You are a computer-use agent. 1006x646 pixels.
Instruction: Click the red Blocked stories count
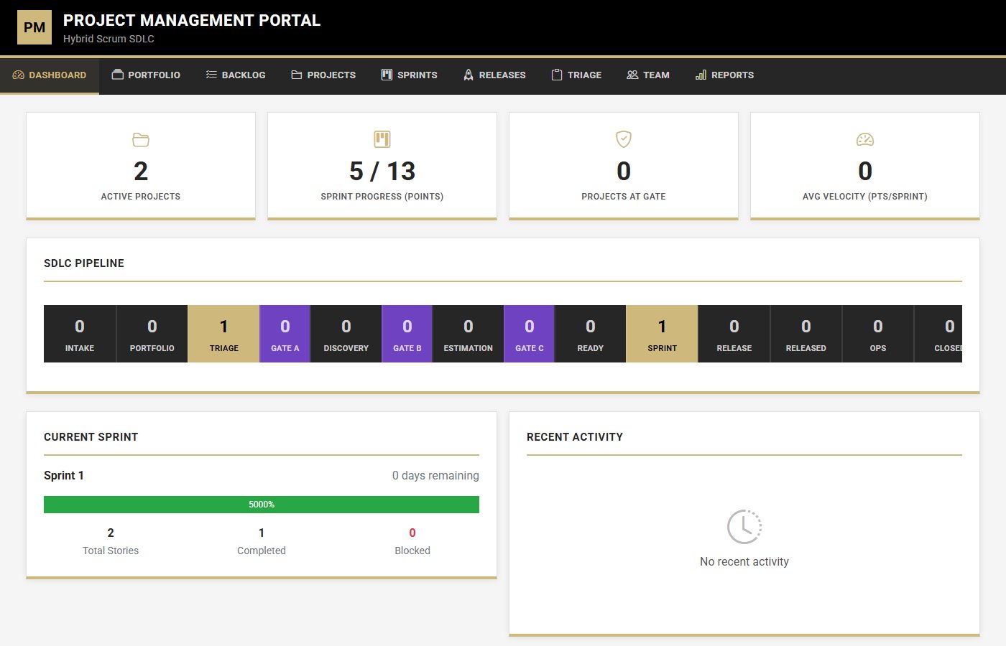(x=412, y=533)
